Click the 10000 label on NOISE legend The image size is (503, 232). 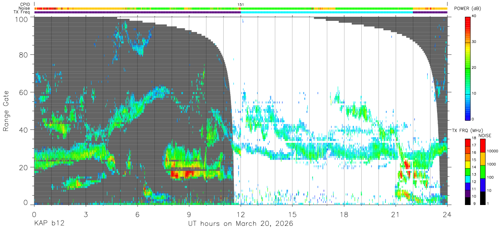(x=492, y=151)
